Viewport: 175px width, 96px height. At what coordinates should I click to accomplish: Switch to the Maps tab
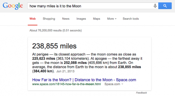(97, 19)
